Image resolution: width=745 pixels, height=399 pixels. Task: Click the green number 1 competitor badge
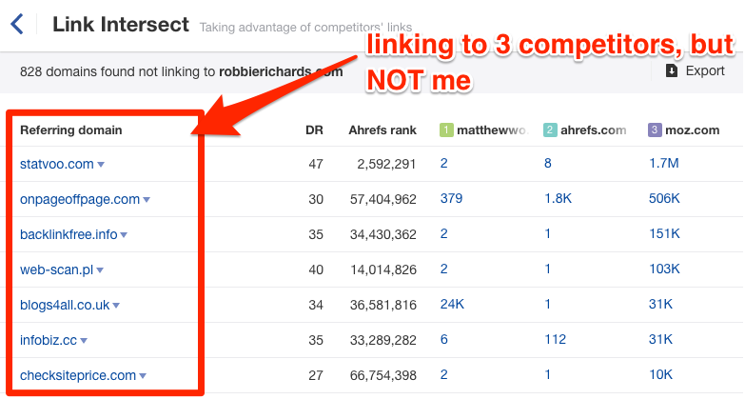click(x=446, y=130)
